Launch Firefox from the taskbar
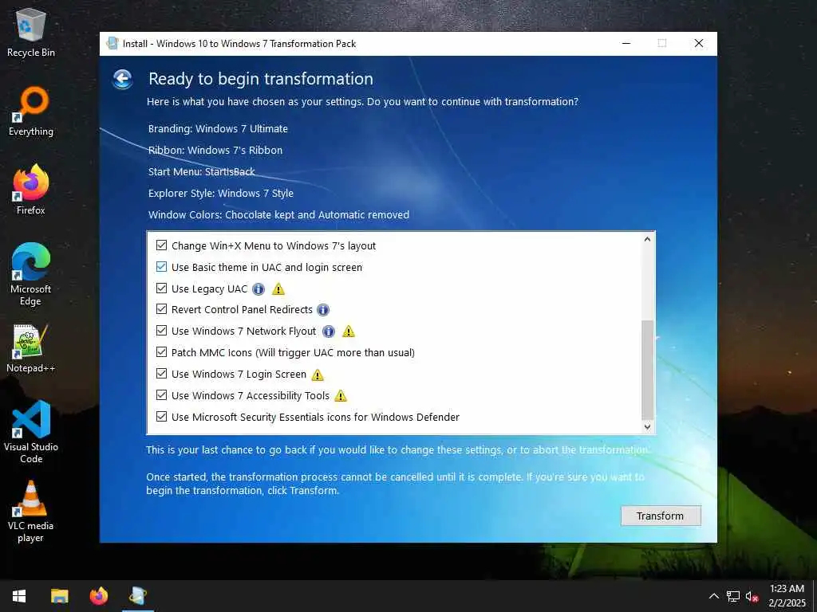 tap(98, 596)
